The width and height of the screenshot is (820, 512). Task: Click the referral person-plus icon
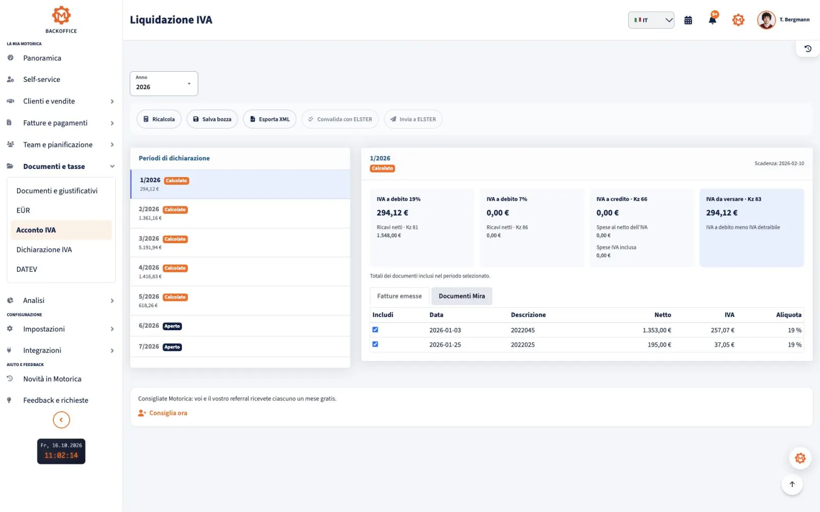point(142,413)
